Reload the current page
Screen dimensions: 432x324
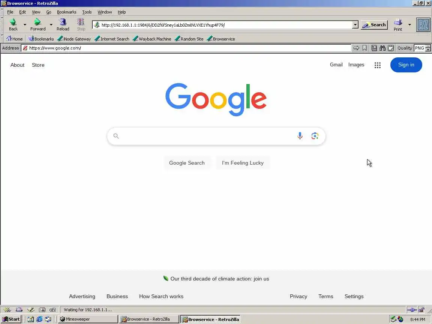click(x=63, y=24)
